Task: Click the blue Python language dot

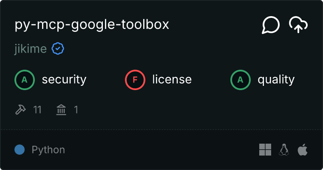Action: coord(20,150)
